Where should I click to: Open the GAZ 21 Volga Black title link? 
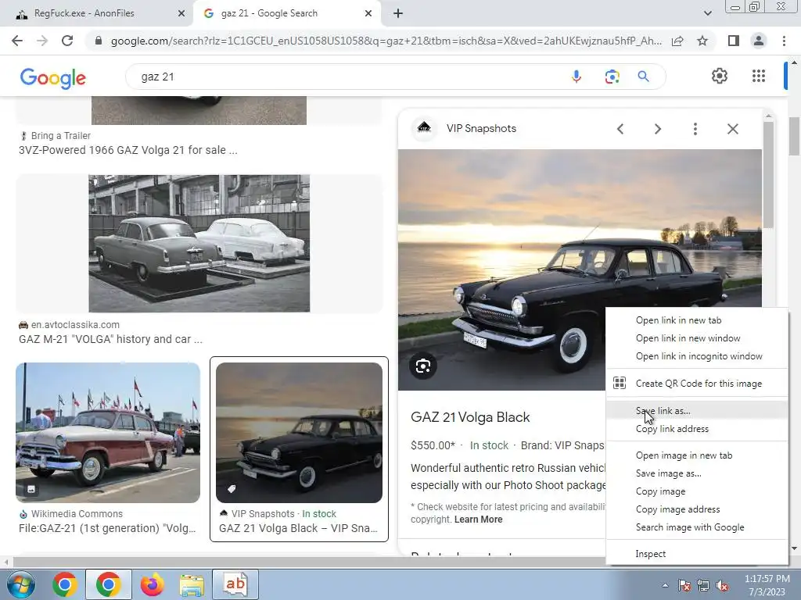coord(470,417)
